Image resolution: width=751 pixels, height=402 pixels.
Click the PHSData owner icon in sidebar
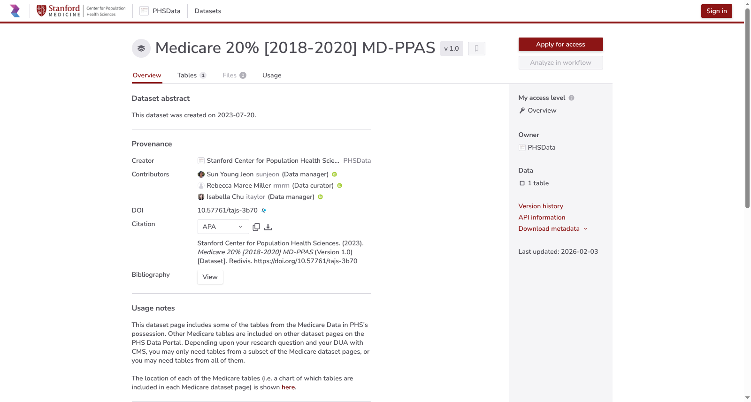(522, 148)
